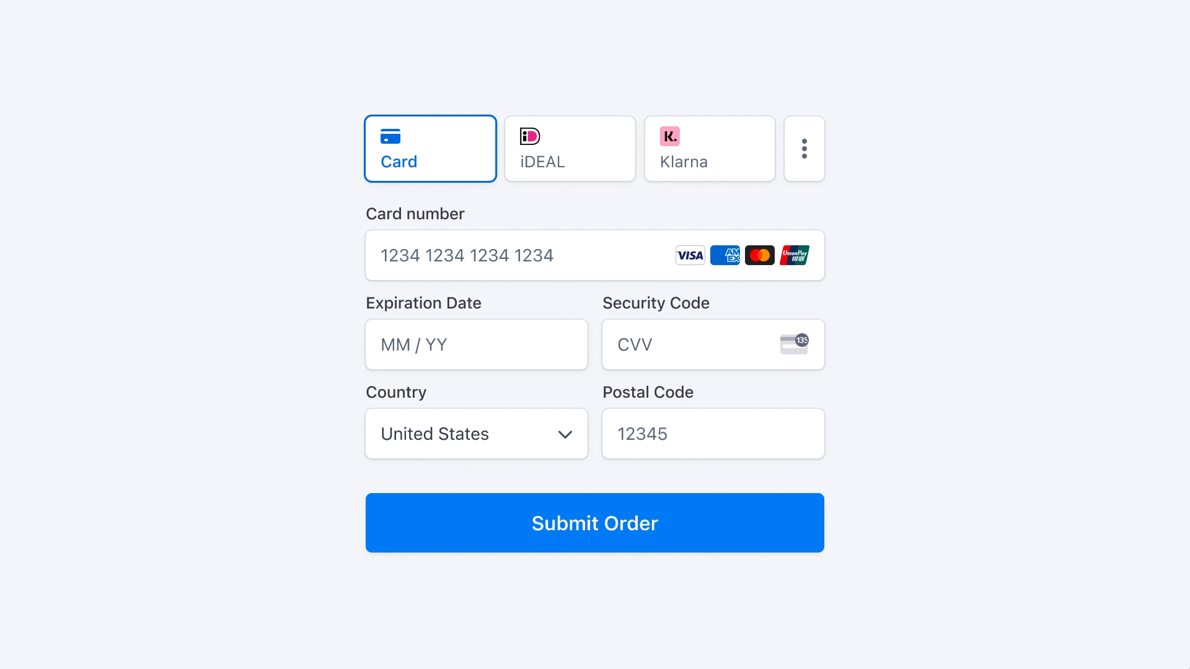Click the Card payment method icon
Screen dimensions: 1190x669
coord(390,136)
